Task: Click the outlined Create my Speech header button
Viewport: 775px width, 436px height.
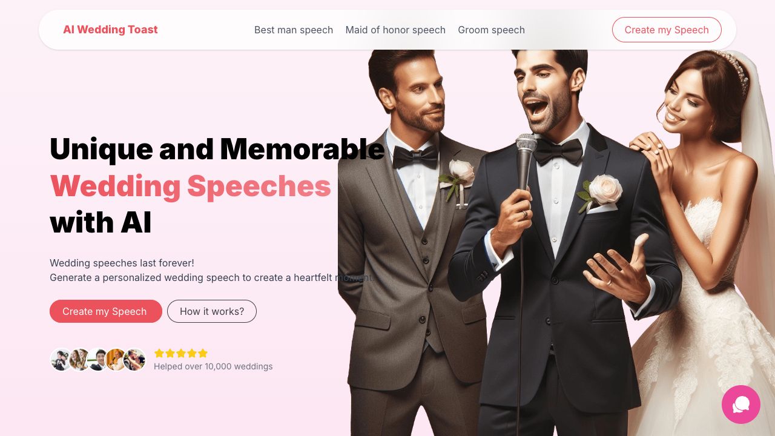Action: (x=667, y=30)
